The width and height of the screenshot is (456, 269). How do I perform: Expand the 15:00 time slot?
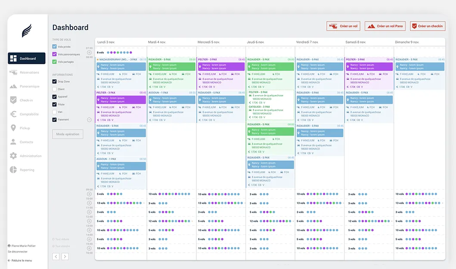click(89, 248)
